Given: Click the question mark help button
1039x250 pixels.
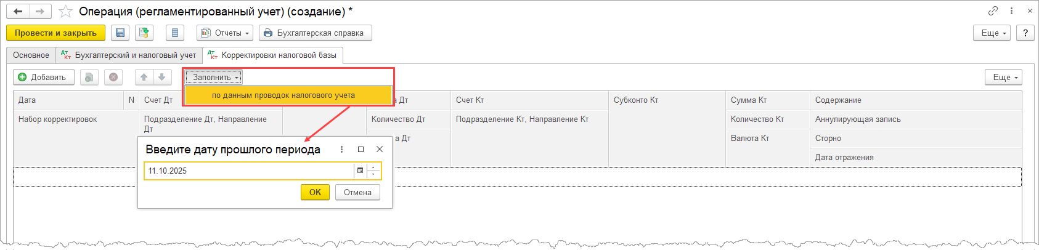Looking at the screenshot, I should 1025,33.
